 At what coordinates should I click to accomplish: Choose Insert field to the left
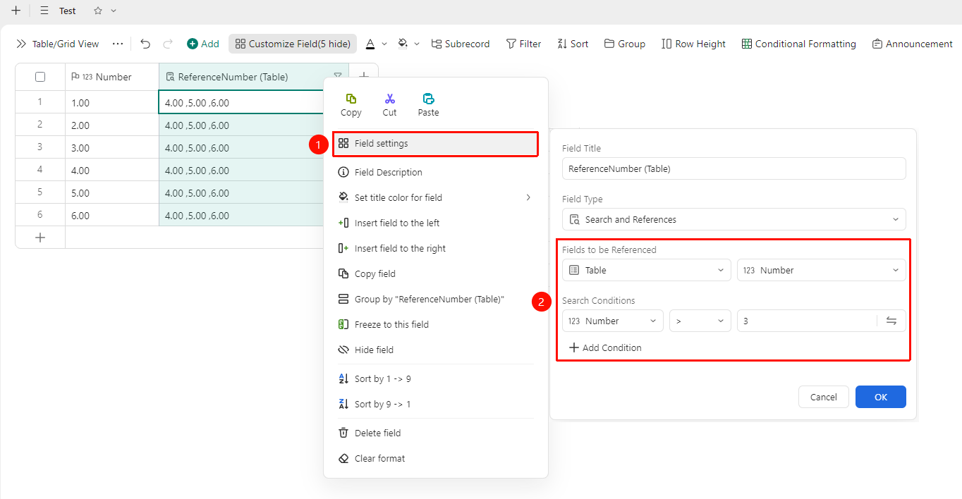coord(435,223)
